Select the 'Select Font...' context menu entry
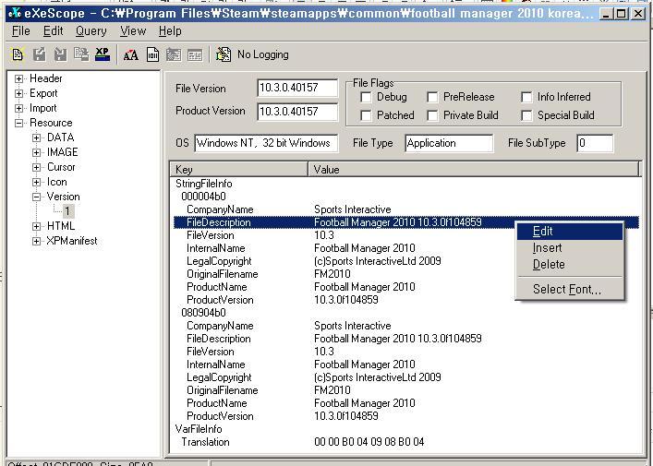Viewport: 653px width, 466px height. [566, 289]
